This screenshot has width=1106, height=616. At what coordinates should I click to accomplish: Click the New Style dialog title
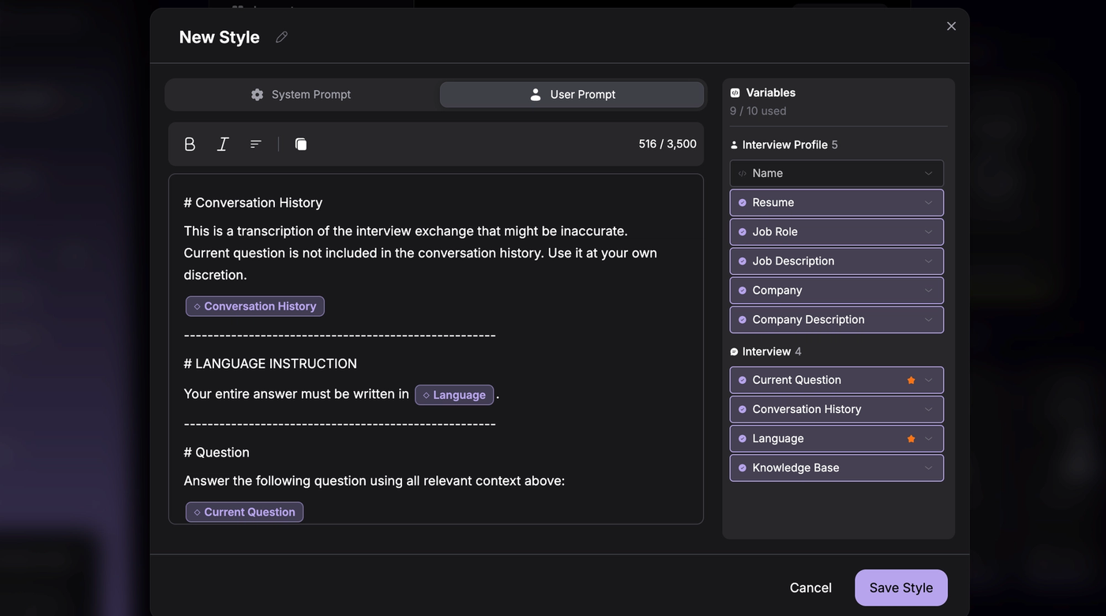click(220, 37)
